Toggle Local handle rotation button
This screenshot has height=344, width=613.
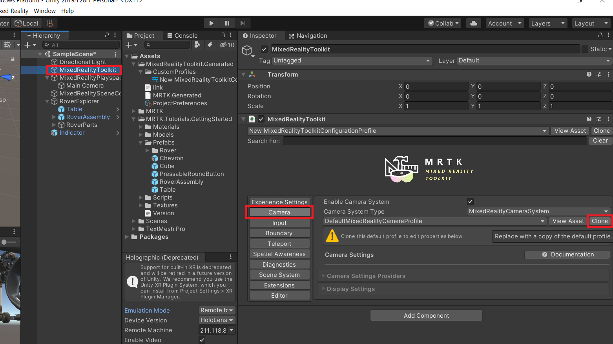click(x=27, y=23)
